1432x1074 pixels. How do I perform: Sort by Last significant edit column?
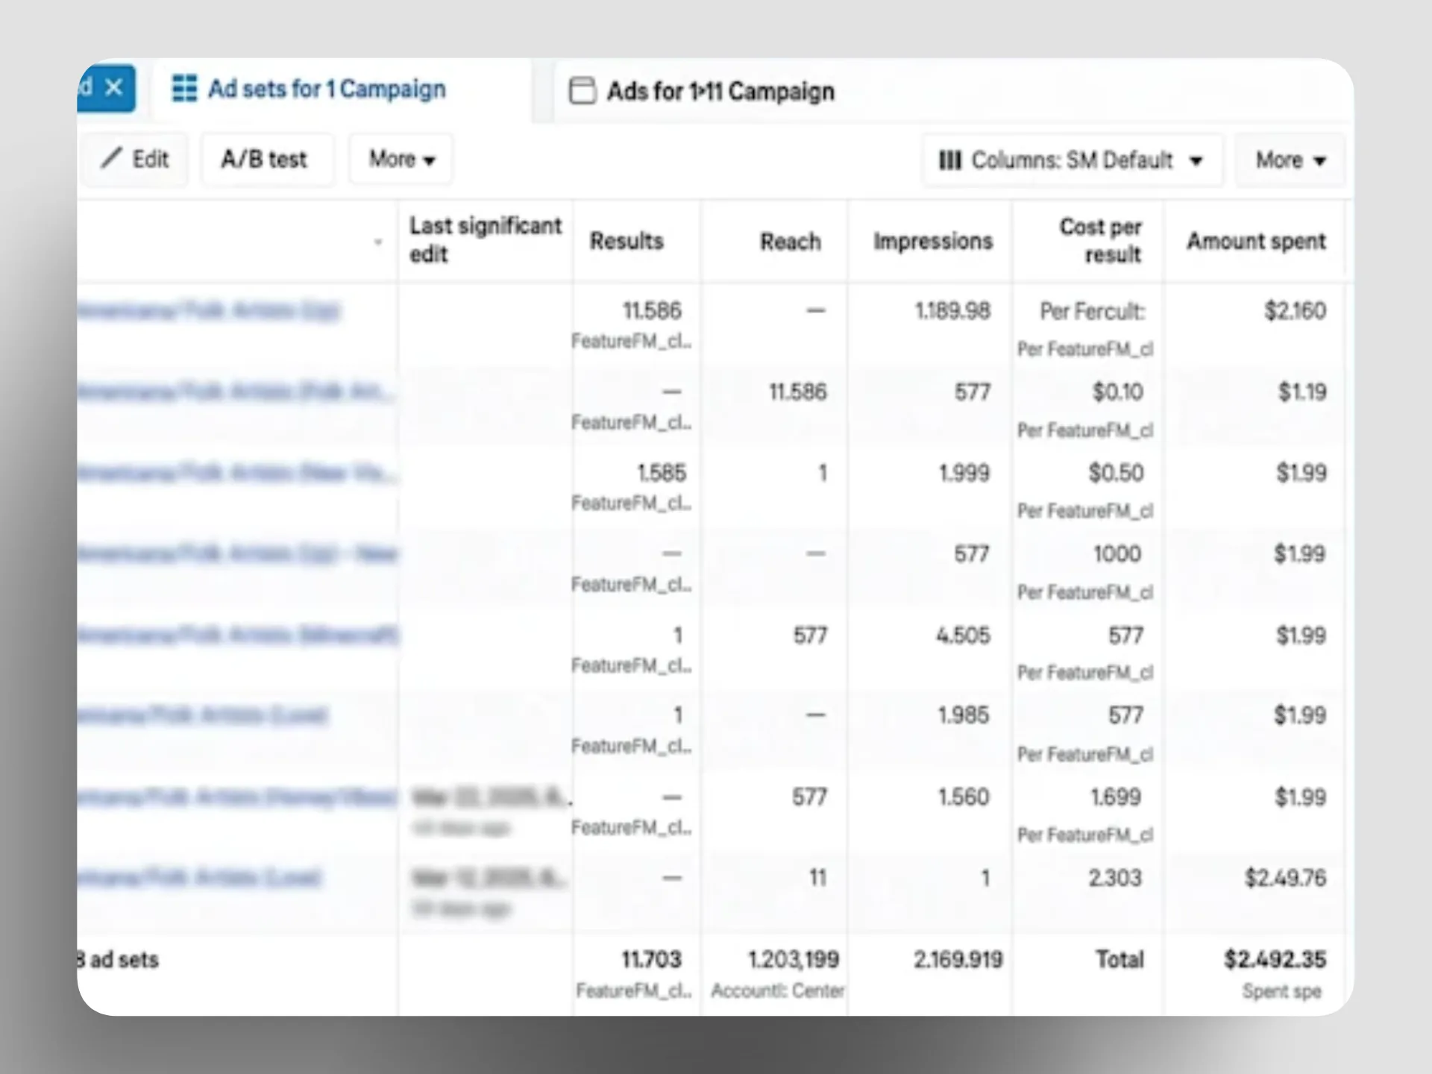[x=485, y=239]
